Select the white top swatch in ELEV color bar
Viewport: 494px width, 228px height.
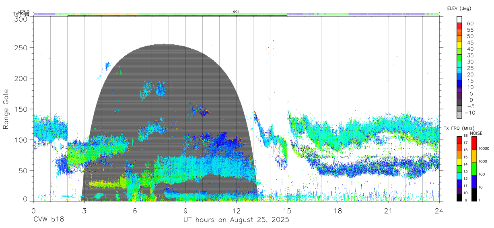click(459, 19)
